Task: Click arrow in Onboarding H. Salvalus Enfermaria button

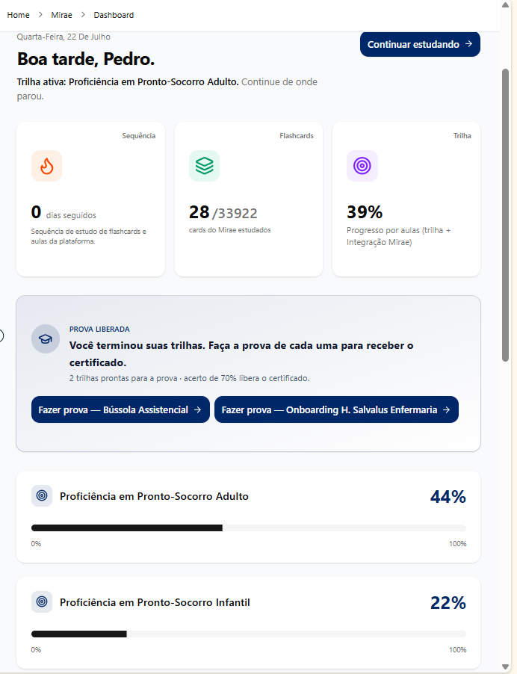Action: pos(447,409)
